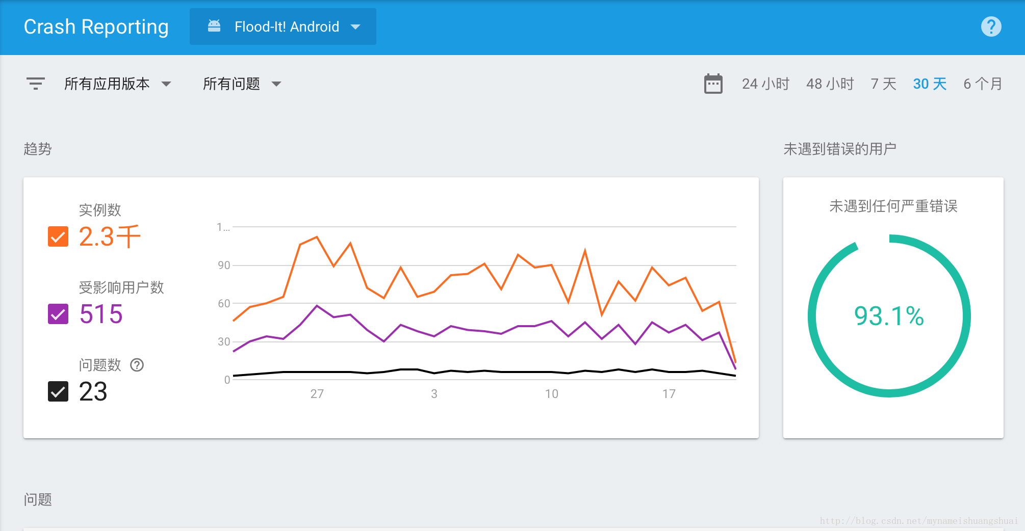The height and width of the screenshot is (531, 1025).
Task: Select the 24 小时 time range
Action: [x=765, y=84]
